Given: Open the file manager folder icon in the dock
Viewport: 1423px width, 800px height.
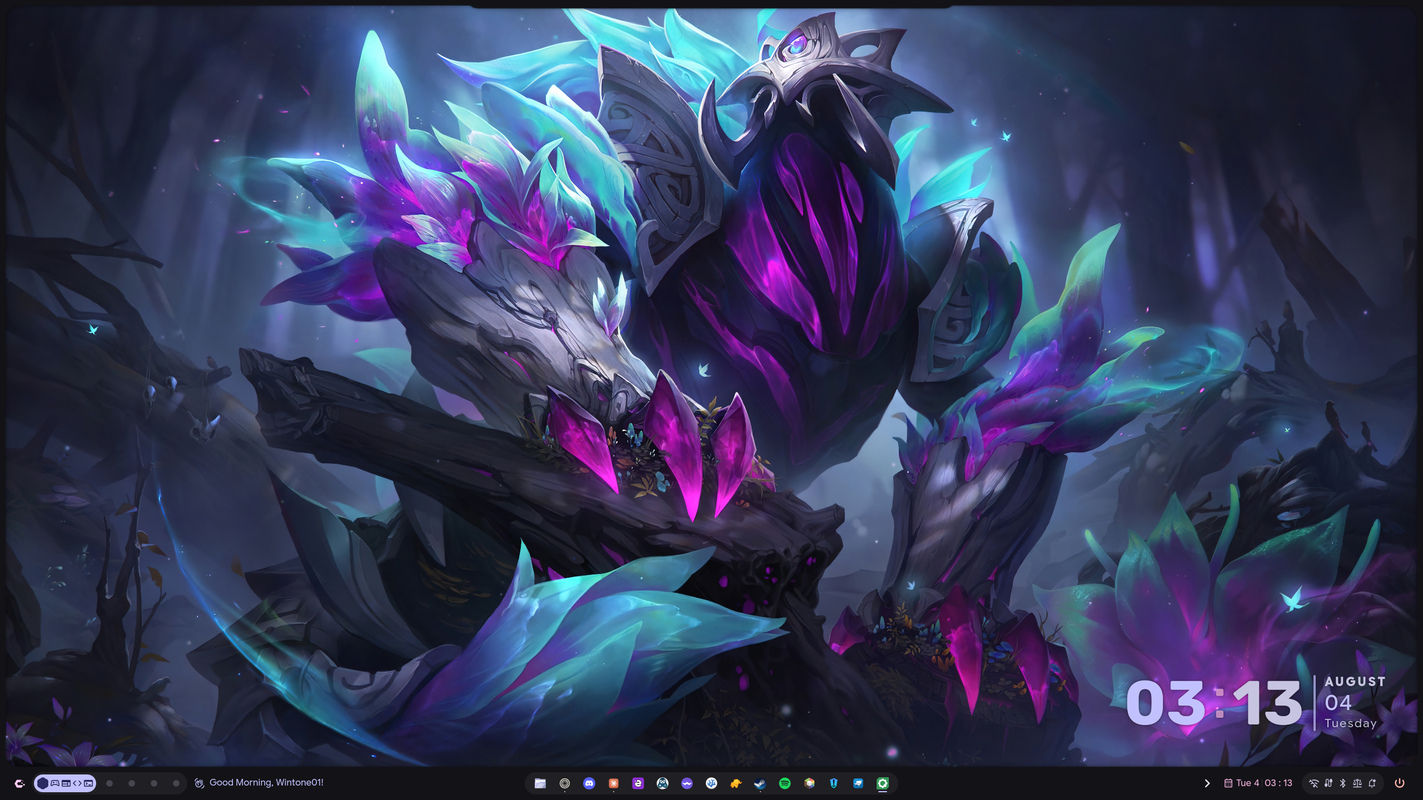Looking at the screenshot, I should (540, 783).
